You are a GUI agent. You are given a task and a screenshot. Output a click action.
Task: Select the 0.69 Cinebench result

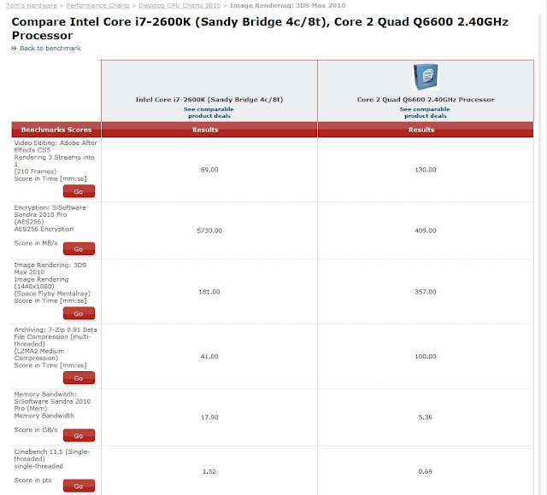coord(426,471)
